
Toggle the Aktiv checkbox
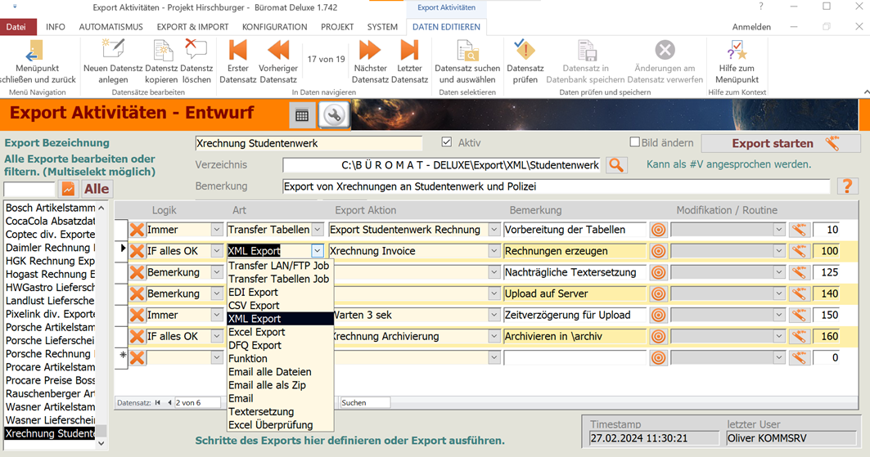pos(447,142)
